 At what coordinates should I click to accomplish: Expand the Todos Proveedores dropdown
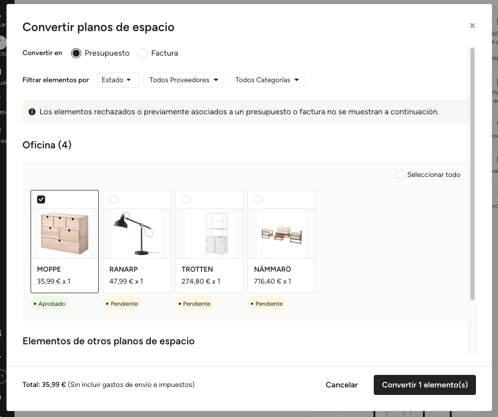pyautogui.click(x=183, y=80)
